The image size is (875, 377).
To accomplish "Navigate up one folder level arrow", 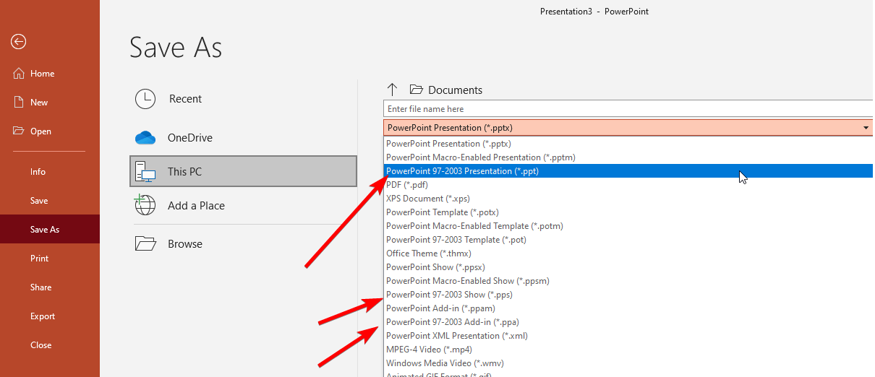I will pos(393,90).
